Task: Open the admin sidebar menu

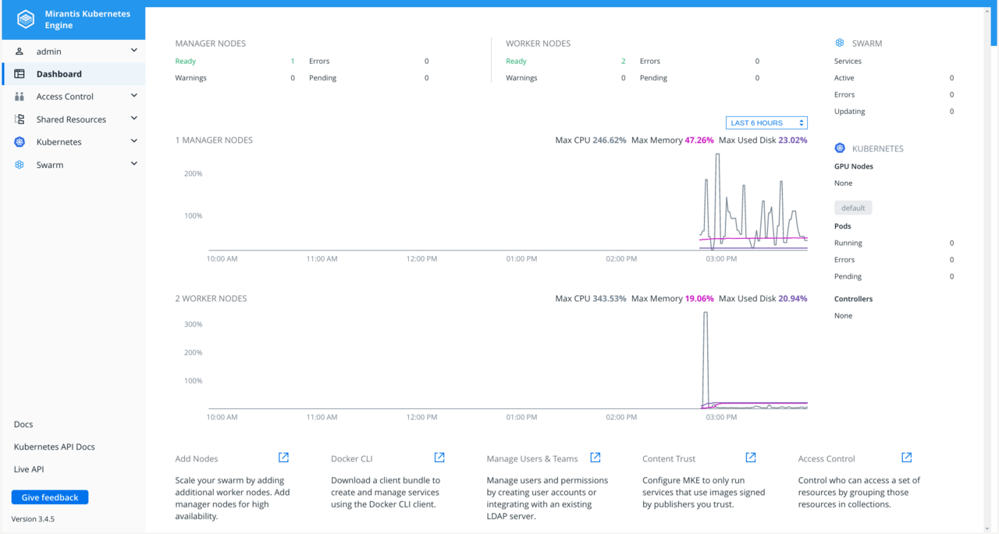Action: coord(73,52)
